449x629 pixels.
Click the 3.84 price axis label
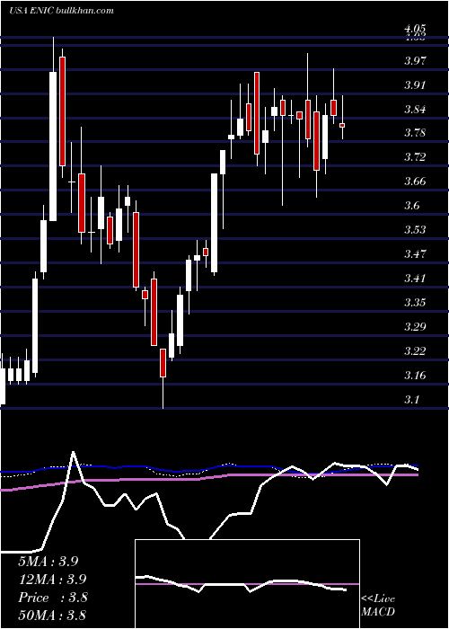416,109
